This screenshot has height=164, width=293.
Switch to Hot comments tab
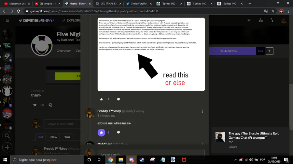click(x=41, y=137)
